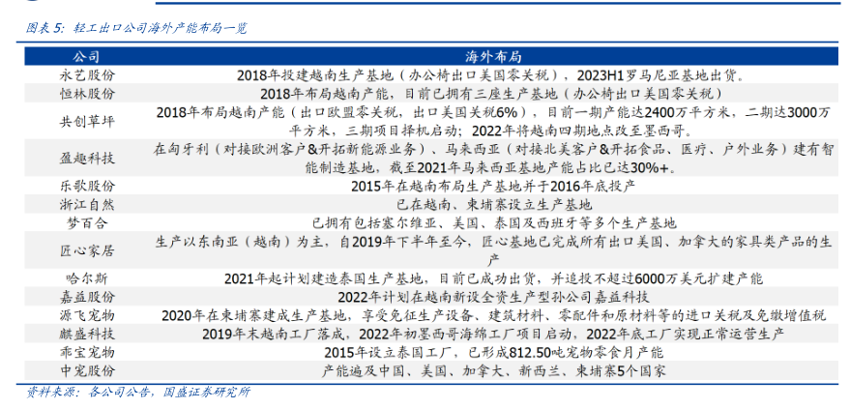Viewport: 850px width, 409px height.
Task: Click the 共创草坪 company name
Action: click(87, 121)
